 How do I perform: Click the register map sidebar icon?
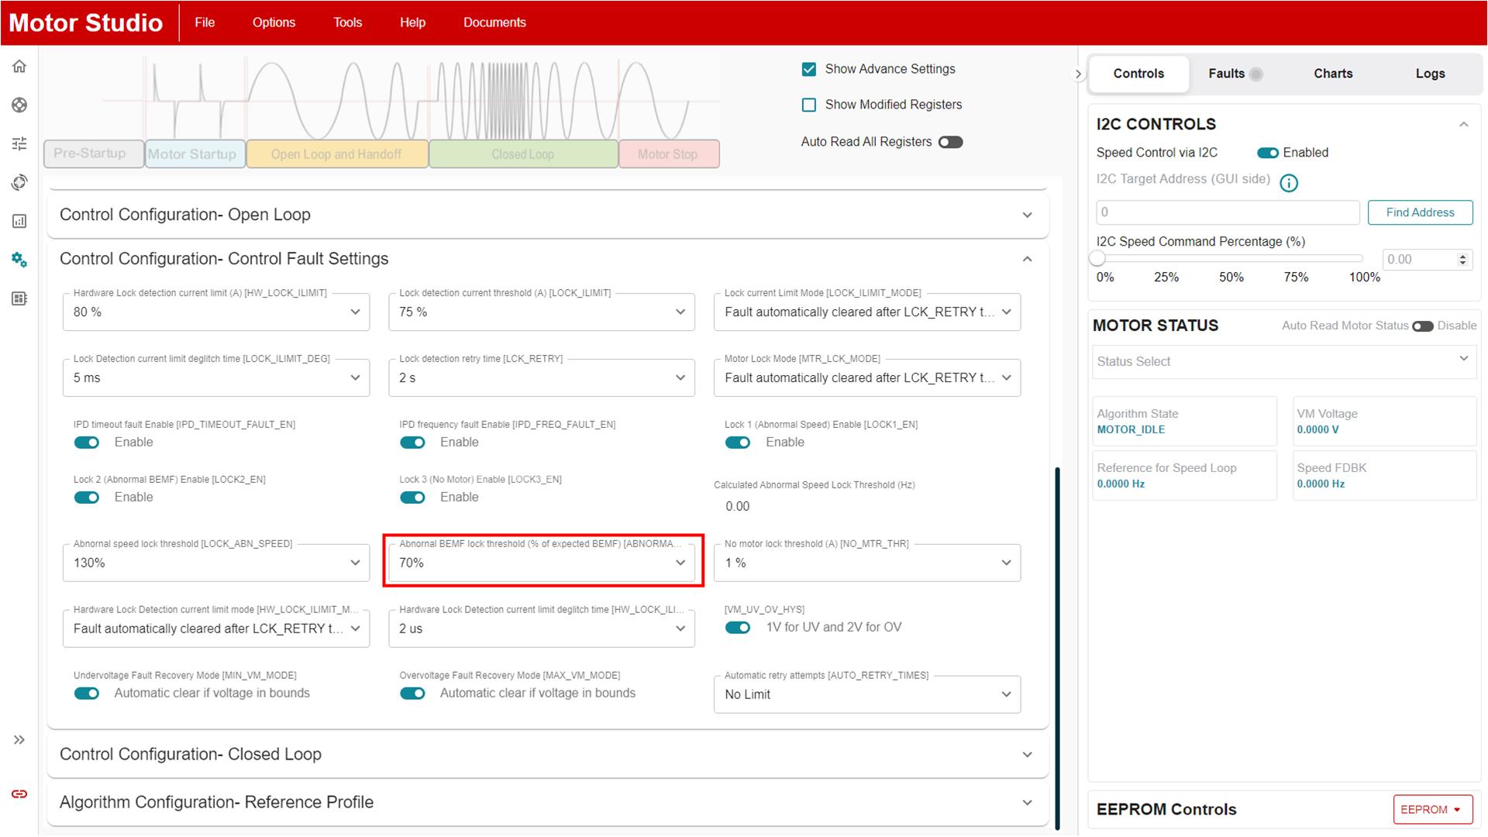point(19,298)
